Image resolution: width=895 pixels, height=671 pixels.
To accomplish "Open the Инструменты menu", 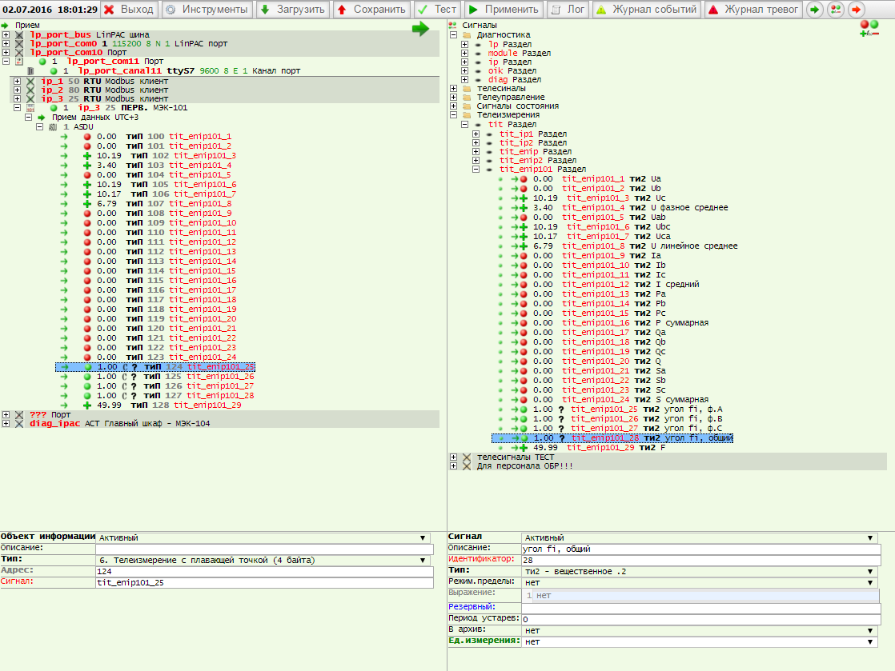I will point(207,10).
